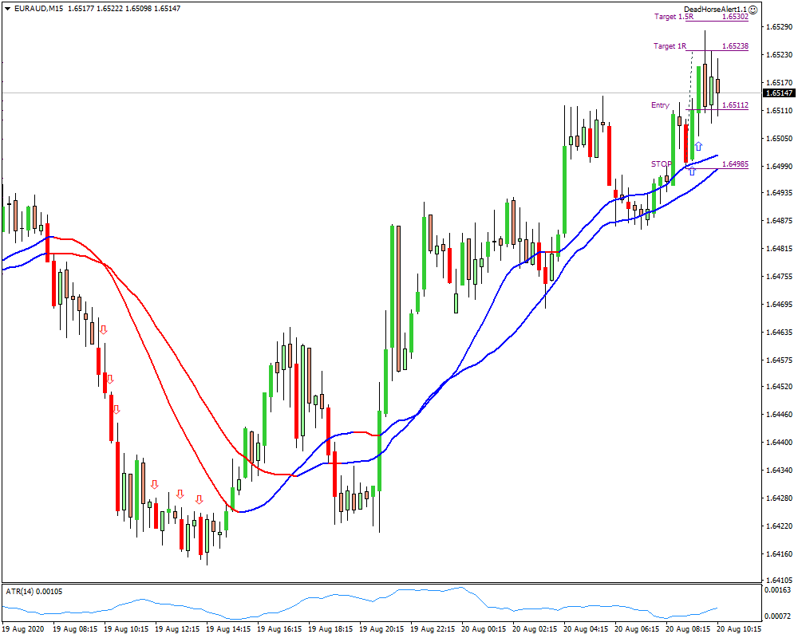Open the chart menu triangle before EURAUD,M15
The height and width of the screenshot is (638, 798).
[7, 9]
